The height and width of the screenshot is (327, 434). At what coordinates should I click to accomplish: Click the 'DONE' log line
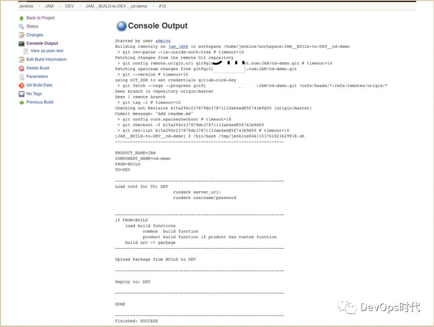120,304
